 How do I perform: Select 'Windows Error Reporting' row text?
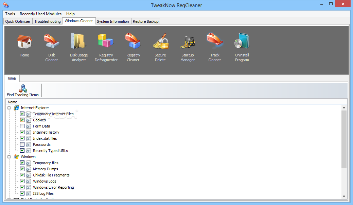(54, 187)
